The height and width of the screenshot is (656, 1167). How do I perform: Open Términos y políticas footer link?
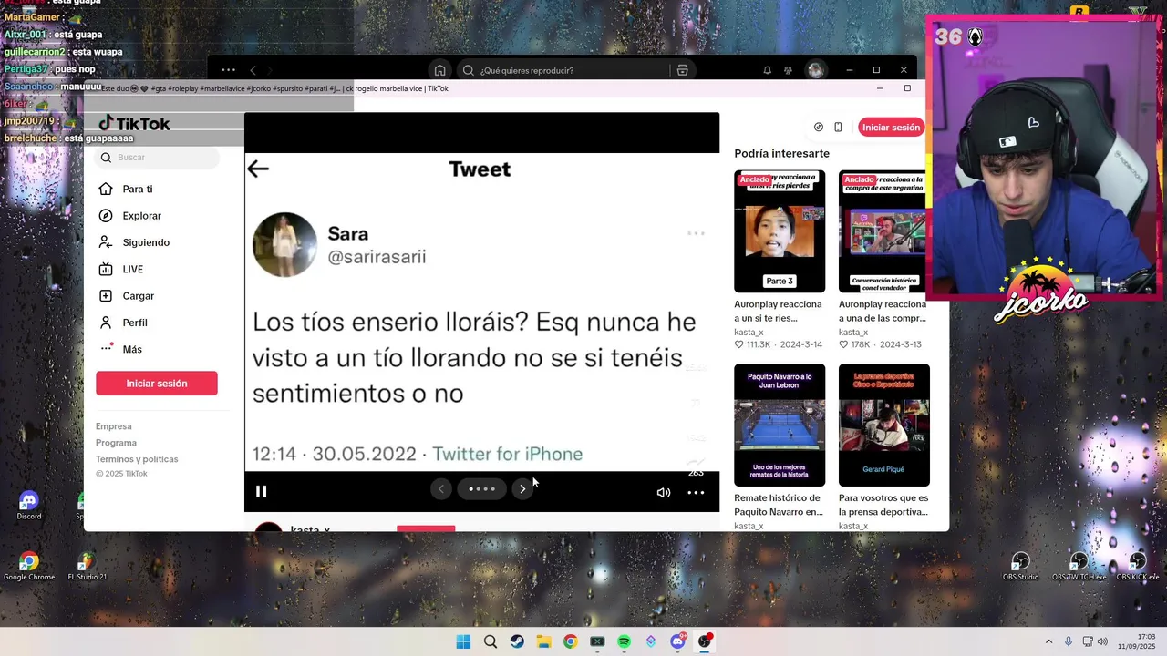pos(137,459)
